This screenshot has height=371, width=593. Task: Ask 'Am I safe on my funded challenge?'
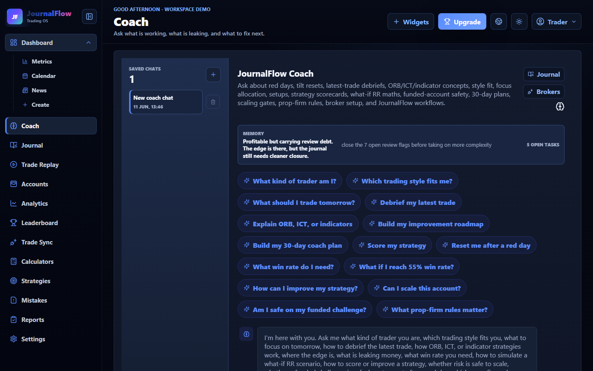(305, 309)
